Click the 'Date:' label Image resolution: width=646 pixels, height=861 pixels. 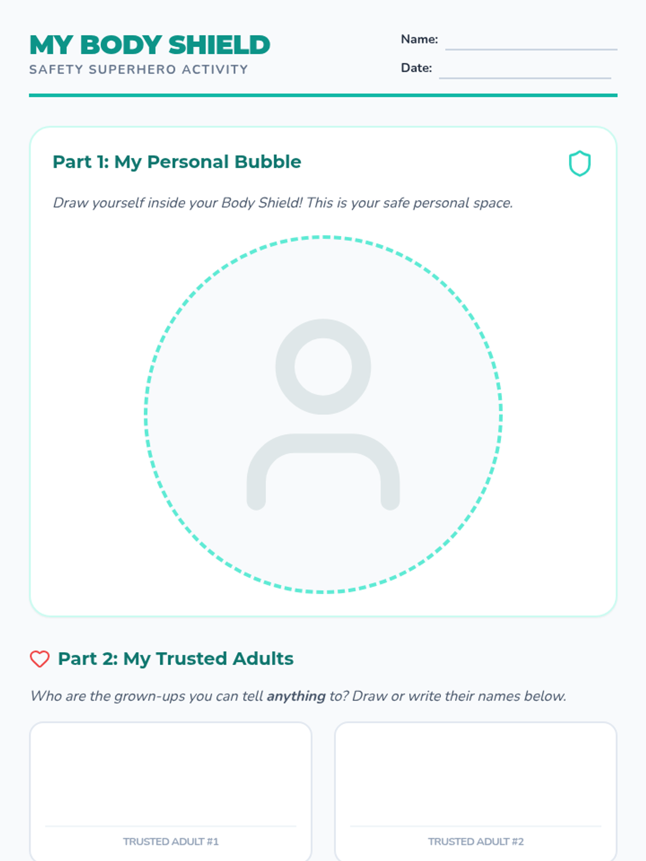pyautogui.click(x=416, y=68)
